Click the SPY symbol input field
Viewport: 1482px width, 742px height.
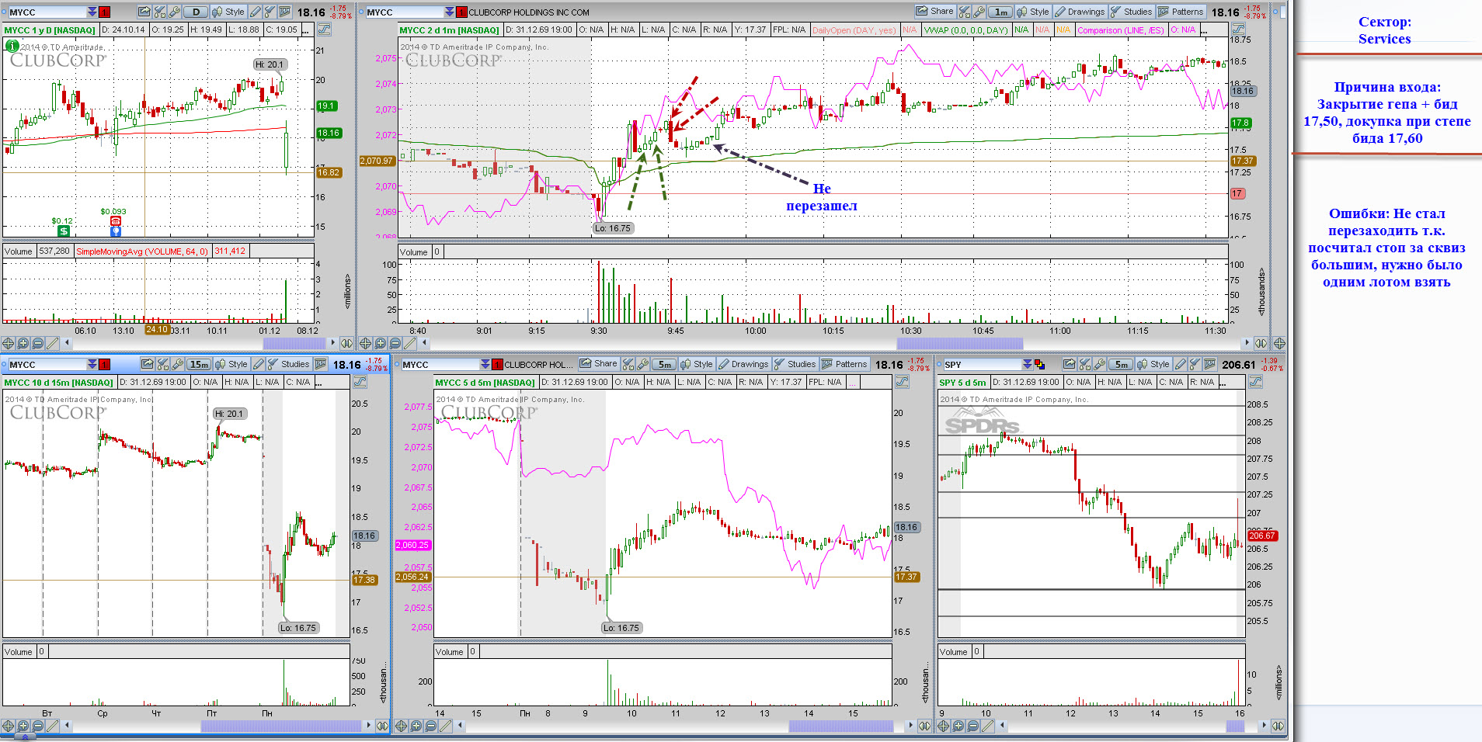tap(983, 364)
